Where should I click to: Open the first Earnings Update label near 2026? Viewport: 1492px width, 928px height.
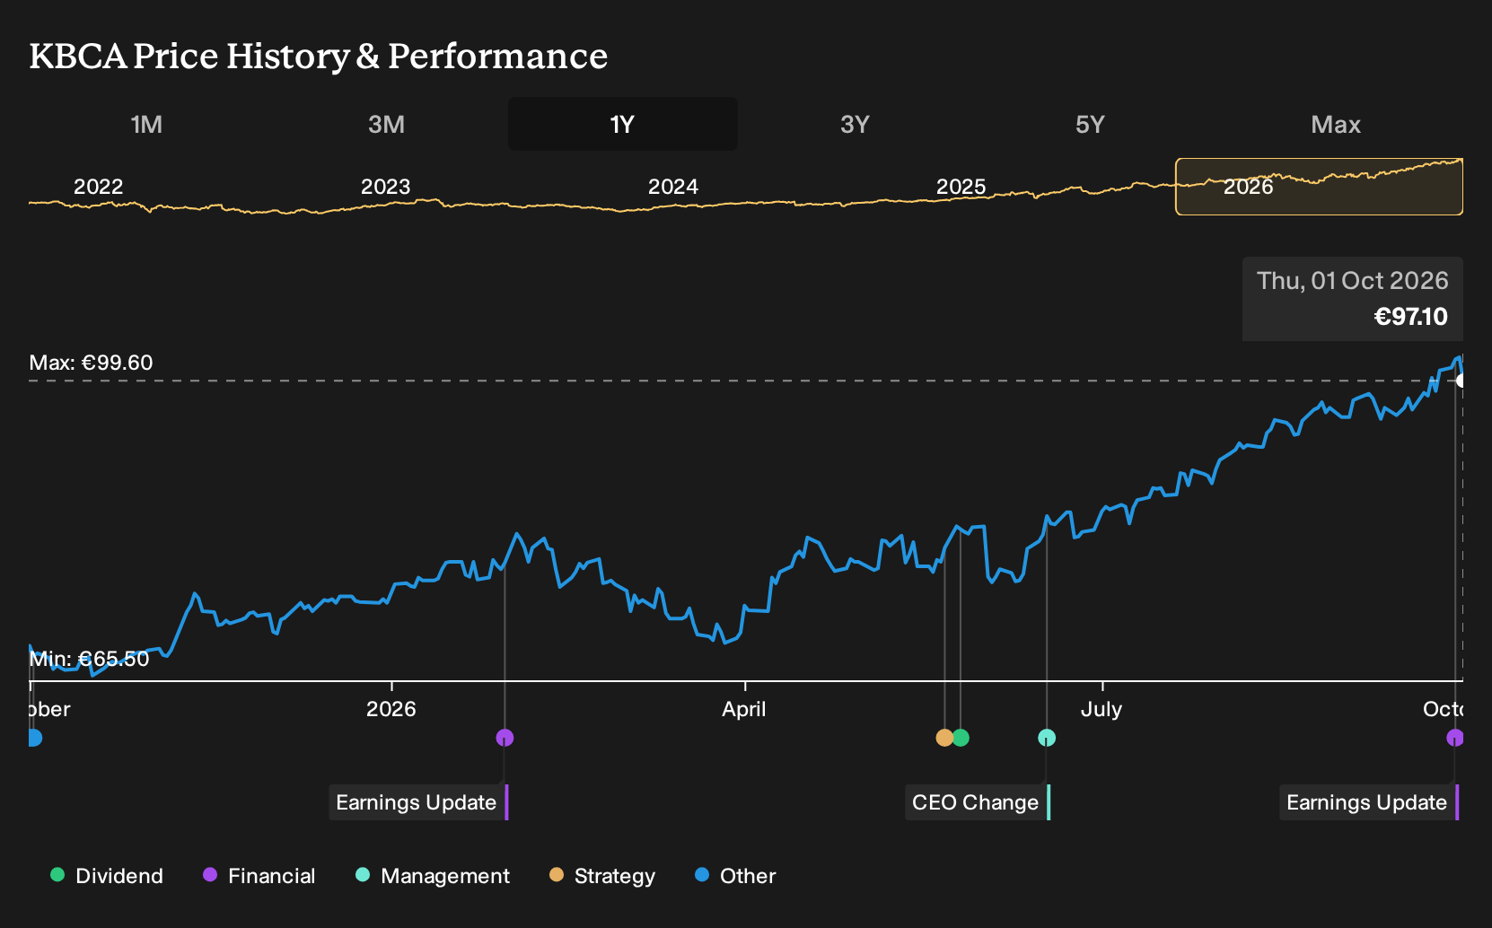[x=418, y=802]
